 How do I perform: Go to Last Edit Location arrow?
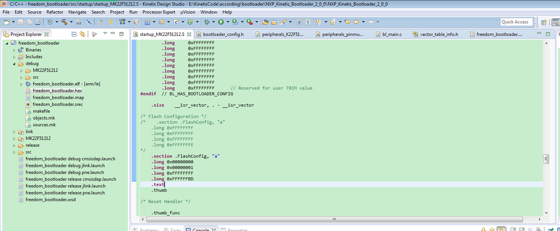point(347,22)
